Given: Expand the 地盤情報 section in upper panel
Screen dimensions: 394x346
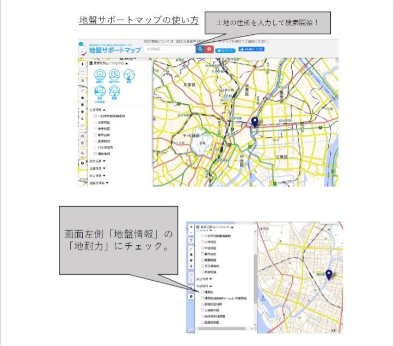Looking at the screenshot, I should coord(97,168).
